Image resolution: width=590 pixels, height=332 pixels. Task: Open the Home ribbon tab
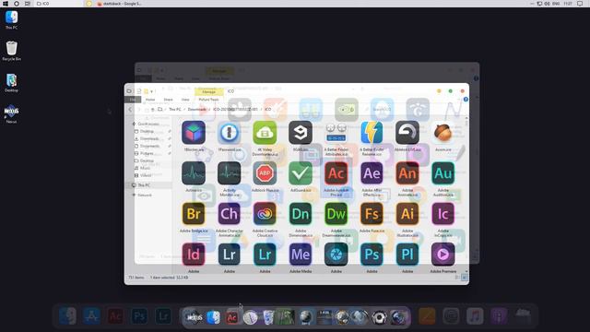point(150,100)
